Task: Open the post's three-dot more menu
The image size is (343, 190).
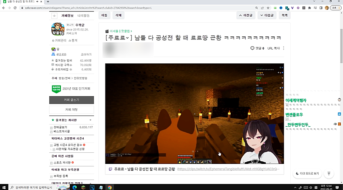Action: pyautogui.click(x=283, y=48)
